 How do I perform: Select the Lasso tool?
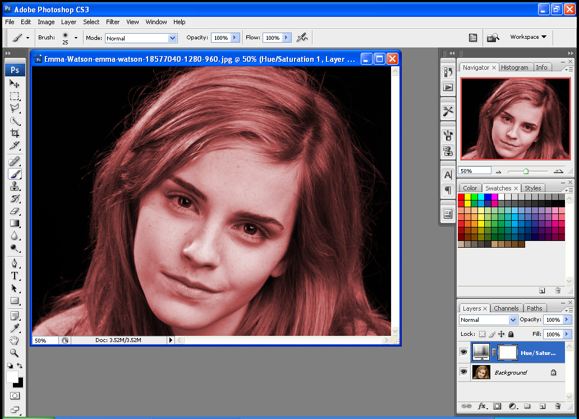[15, 108]
